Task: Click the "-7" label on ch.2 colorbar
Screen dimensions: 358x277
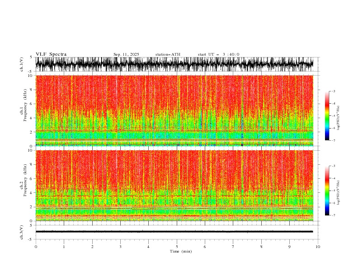Action: (334, 215)
